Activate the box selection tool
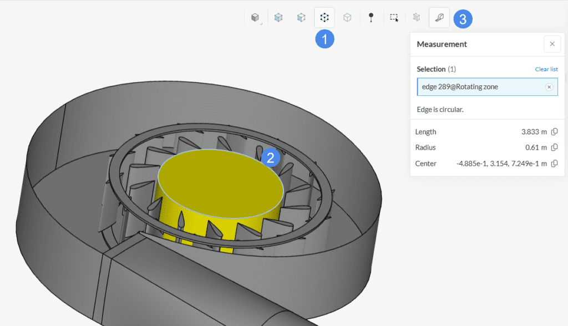 [394, 17]
